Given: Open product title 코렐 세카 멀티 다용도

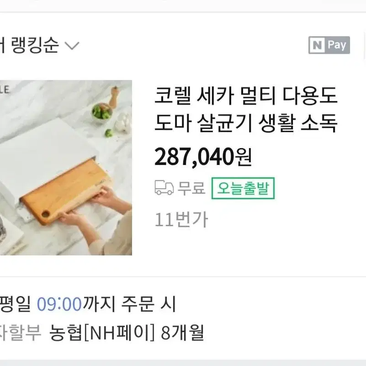Looking at the screenshot, I should [246, 95].
